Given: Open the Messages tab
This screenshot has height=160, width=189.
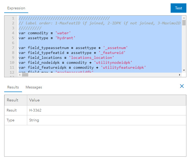Looking at the screenshot, I should tap(34, 87).
